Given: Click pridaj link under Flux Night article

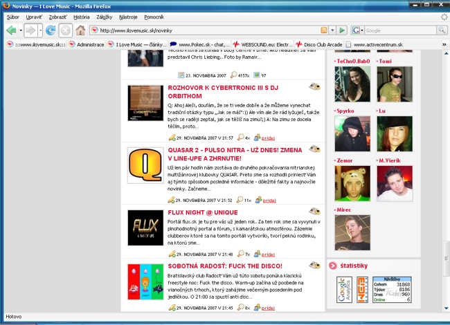Looking at the screenshot, I should tap(268, 254).
